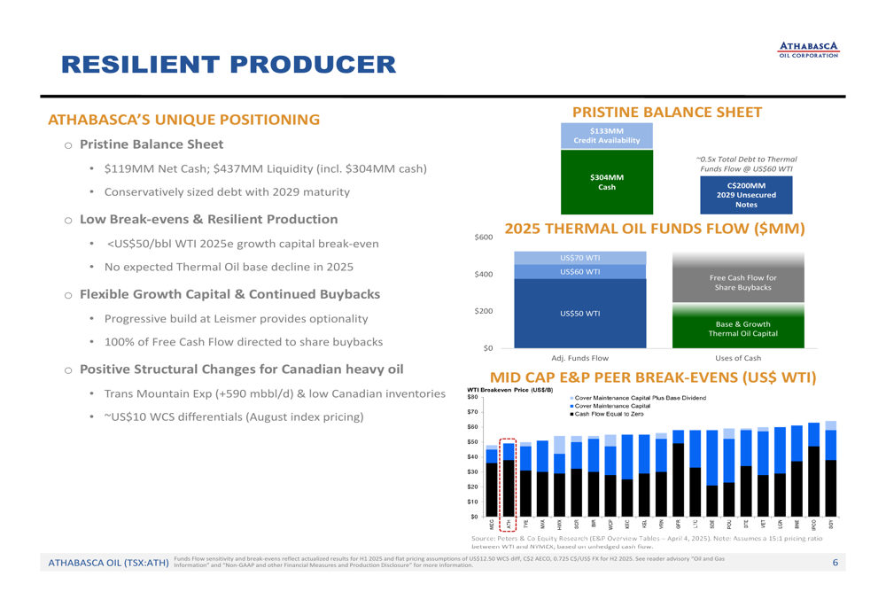This screenshot has width=886, height=607.
Task: Click the "Cover Maintenance Capital" legend label
Action: tap(612, 406)
